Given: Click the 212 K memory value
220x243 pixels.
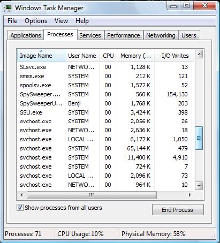Looking at the screenshot, I should point(143,76).
